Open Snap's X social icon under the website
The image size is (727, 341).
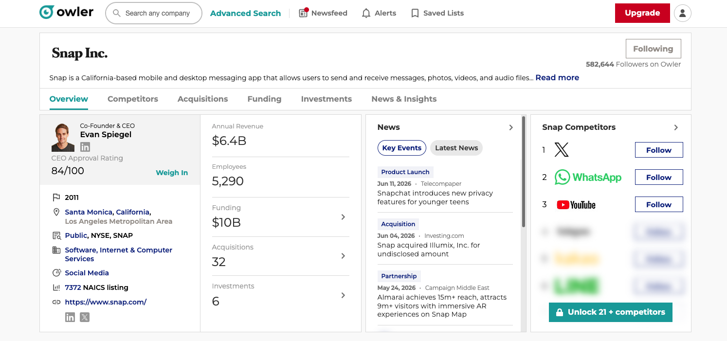[85, 317]
